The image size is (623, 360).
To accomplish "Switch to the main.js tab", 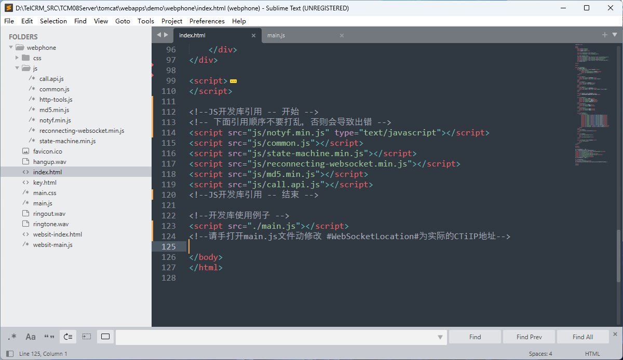I will tap(276, 35).
